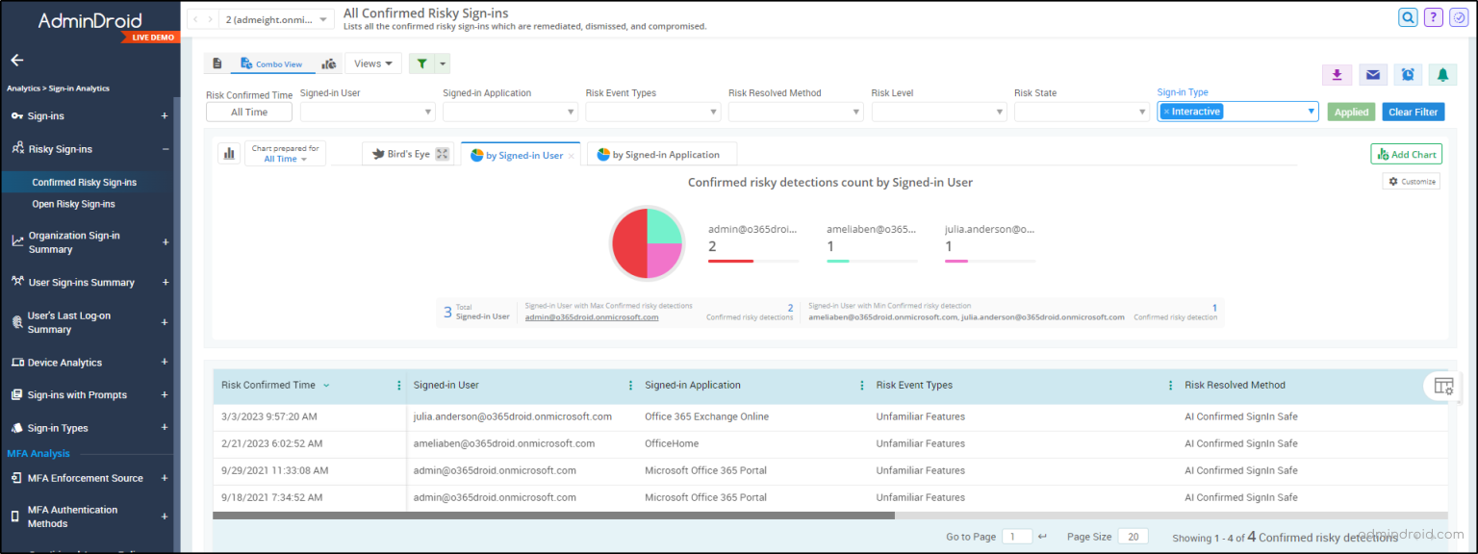Open the column settings table icon

click(1443, 385)
